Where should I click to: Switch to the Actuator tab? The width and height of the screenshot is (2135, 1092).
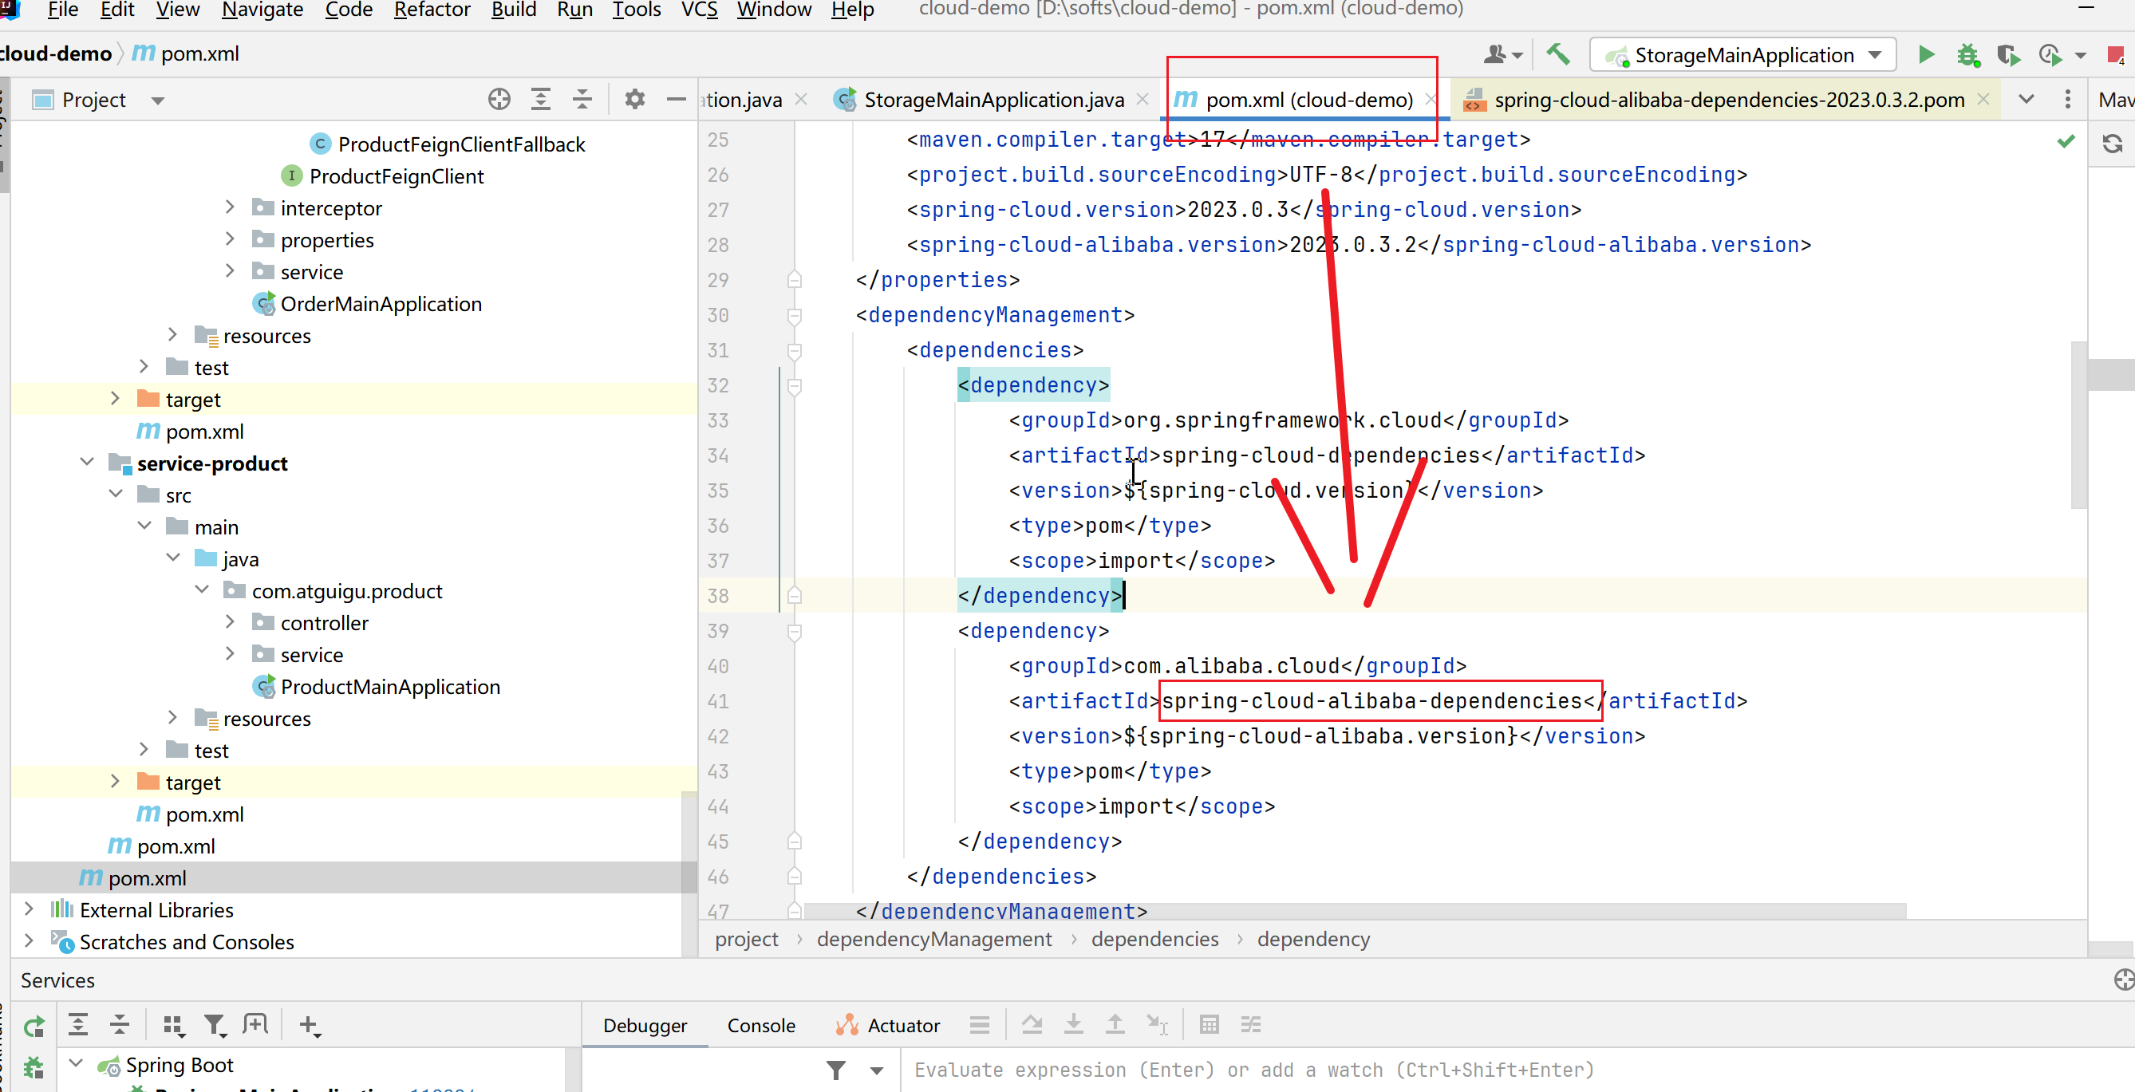888,1026
